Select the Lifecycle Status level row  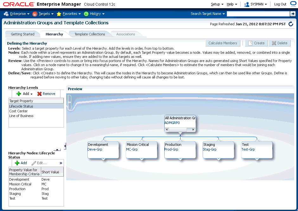[x=36, y=106]
